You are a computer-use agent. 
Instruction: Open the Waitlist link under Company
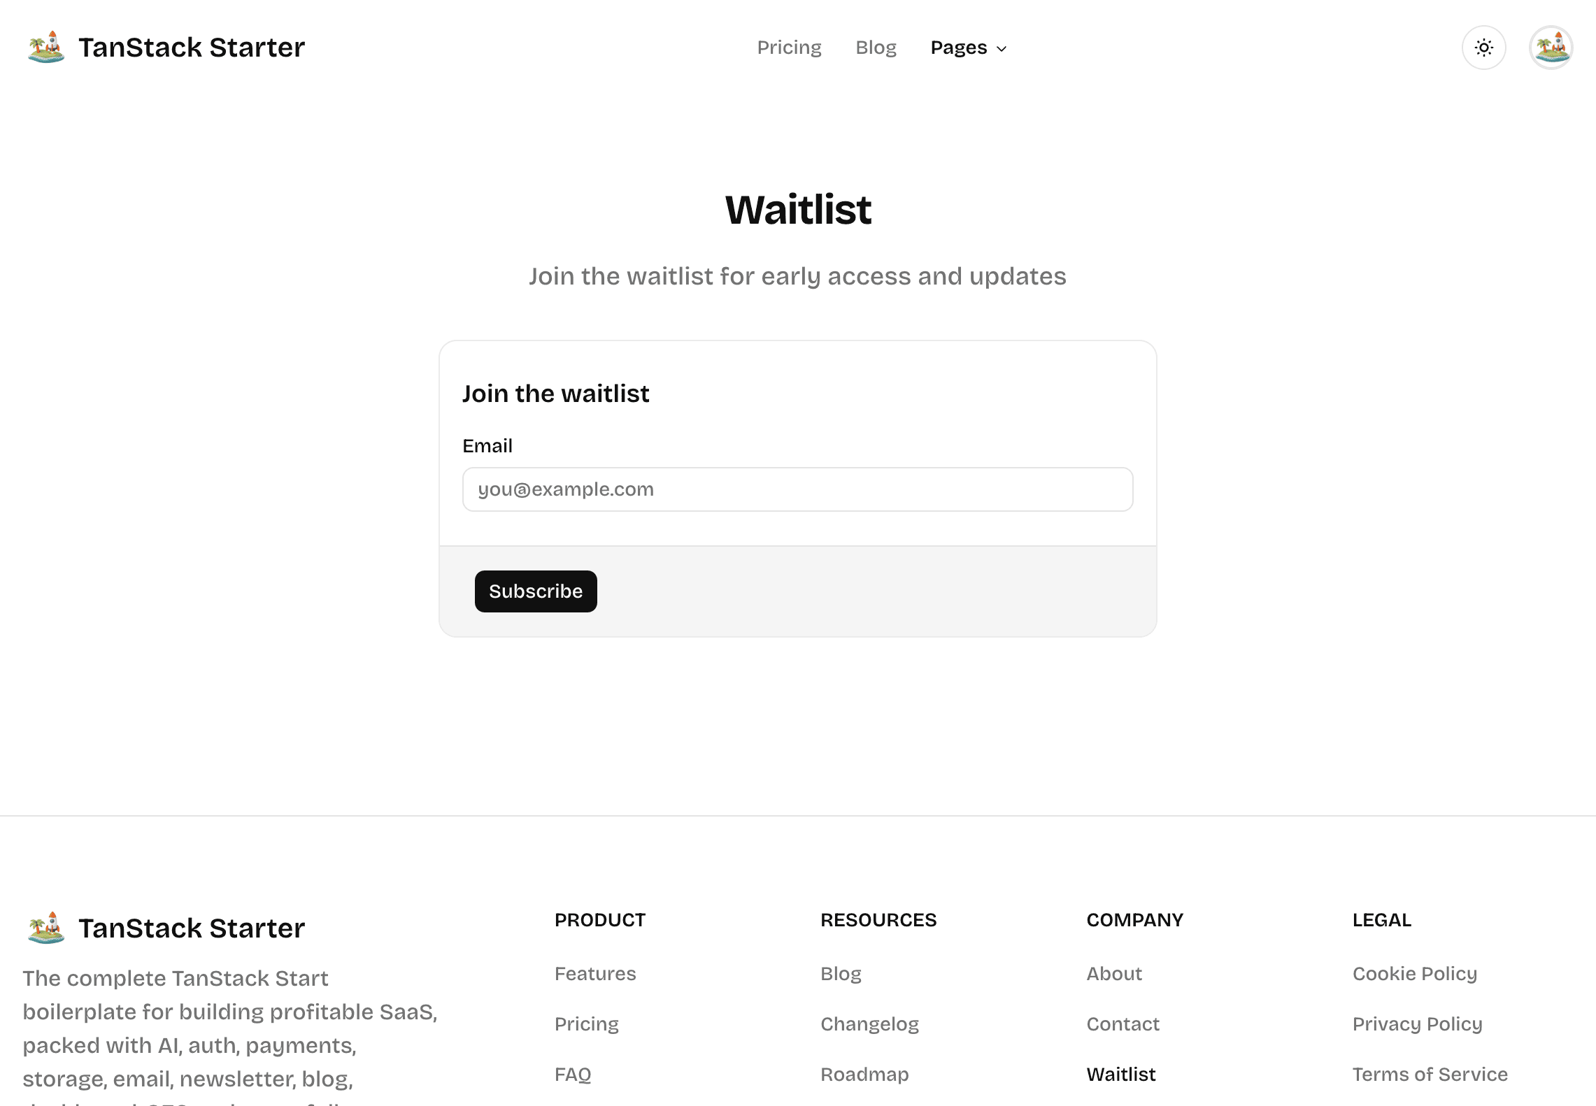tap(1120, 1074)
